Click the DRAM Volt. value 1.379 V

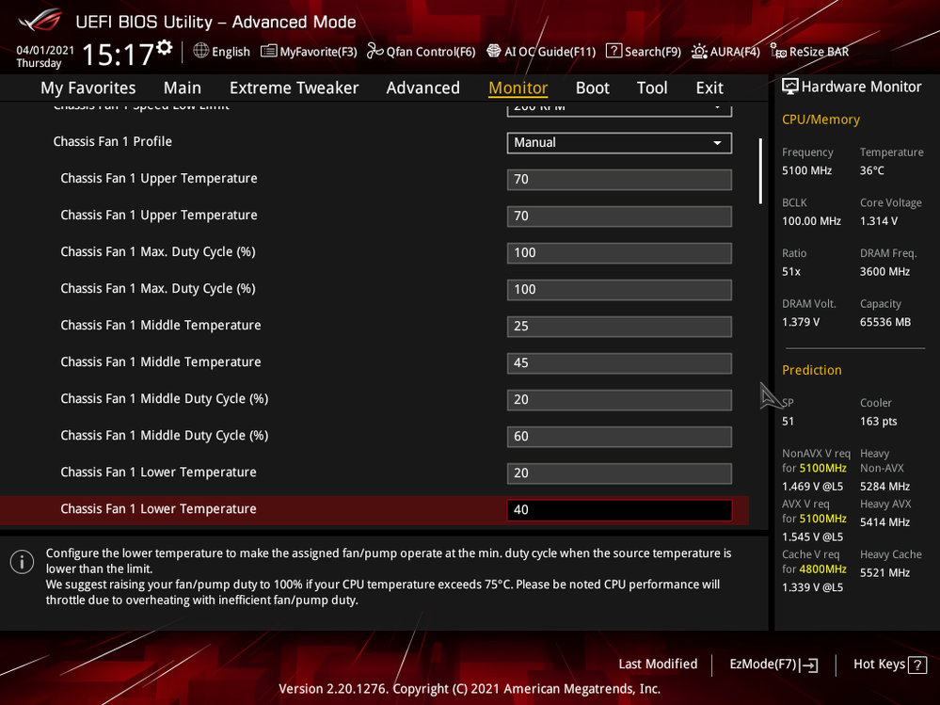801,322
